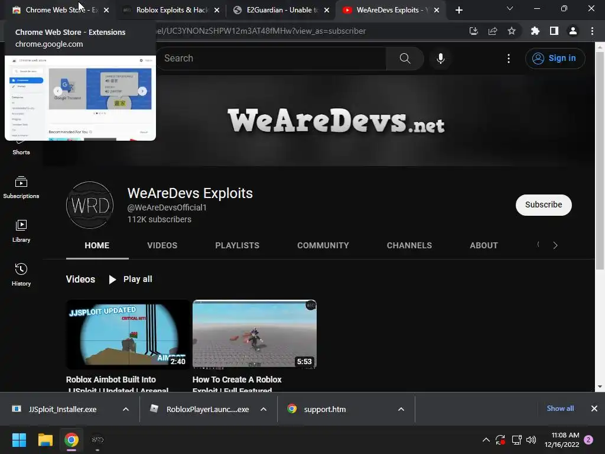Image resolution: width=605 pixels, height=454 pixels.
Task: Click Play all videos
Action: tap(131, 279)
